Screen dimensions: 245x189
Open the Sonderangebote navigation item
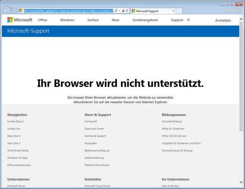(145, 20)
